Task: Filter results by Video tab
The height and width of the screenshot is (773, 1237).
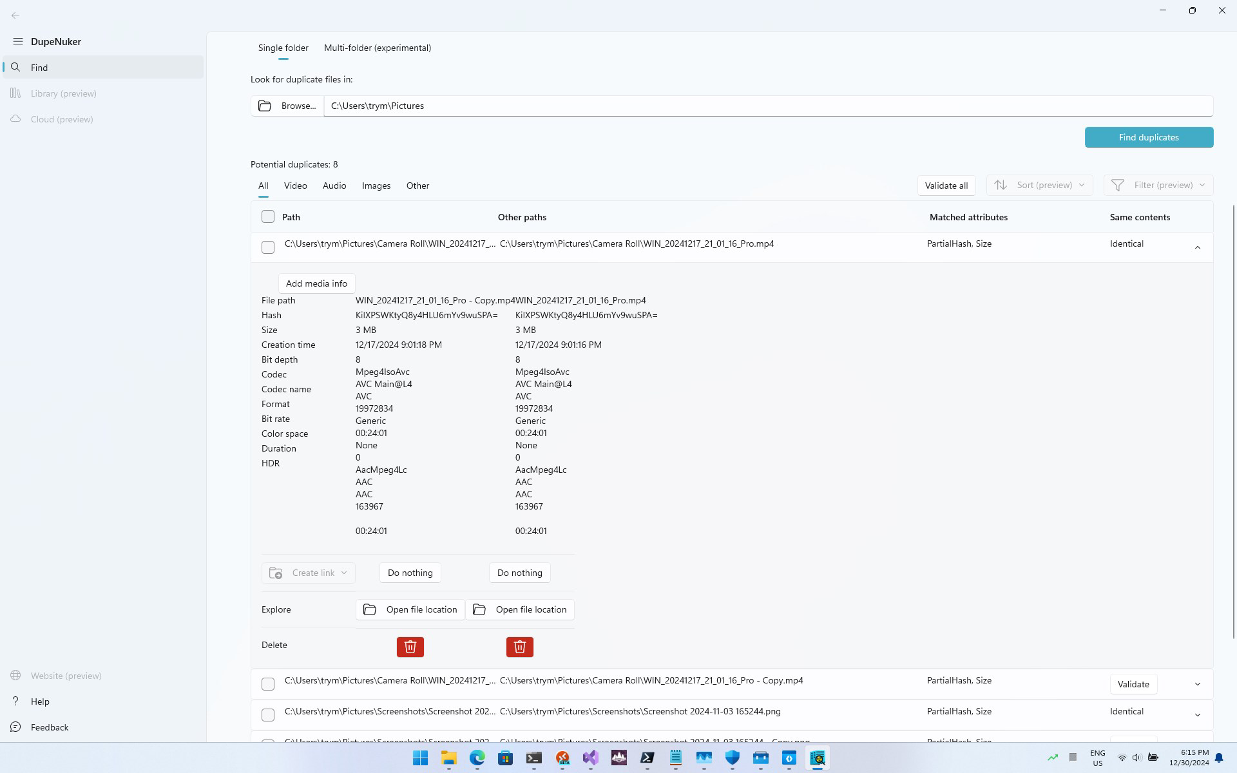Action: pyautogui.click(x=295, y=186)
